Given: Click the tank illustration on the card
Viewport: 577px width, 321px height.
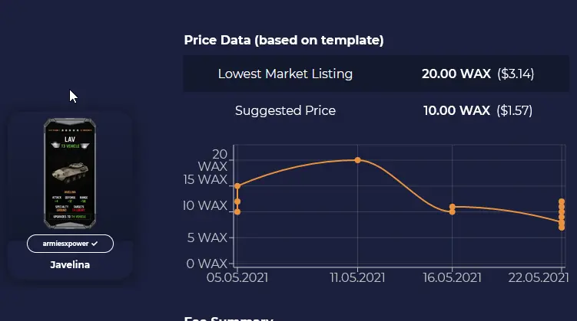Looking at the screenshot, I should [x=70, y=172].
